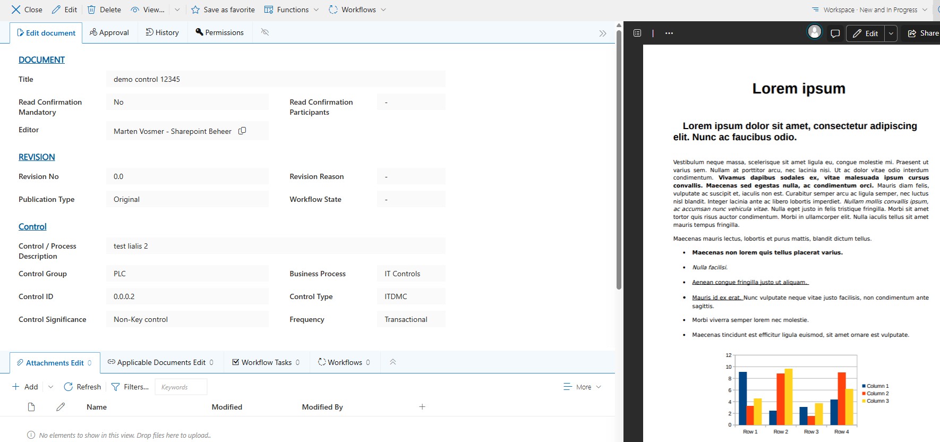The width and height of the screenshot is (940, 442).
Task: Click the copy icon next to Editor name
Action: tap(242, 131)
